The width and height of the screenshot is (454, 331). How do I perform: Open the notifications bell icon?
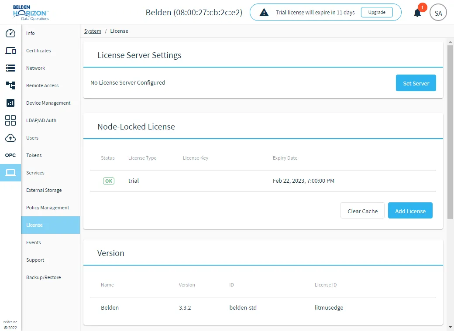click(x=417, y=13)
